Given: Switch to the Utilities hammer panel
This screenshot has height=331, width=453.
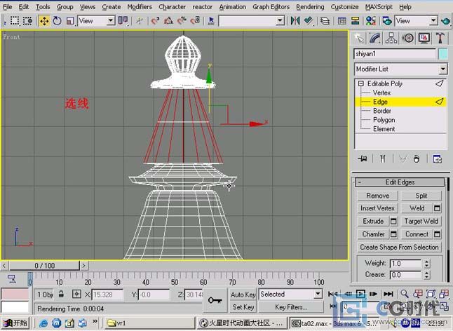Looking at the screenshot, I should click(x=440, y=38).
